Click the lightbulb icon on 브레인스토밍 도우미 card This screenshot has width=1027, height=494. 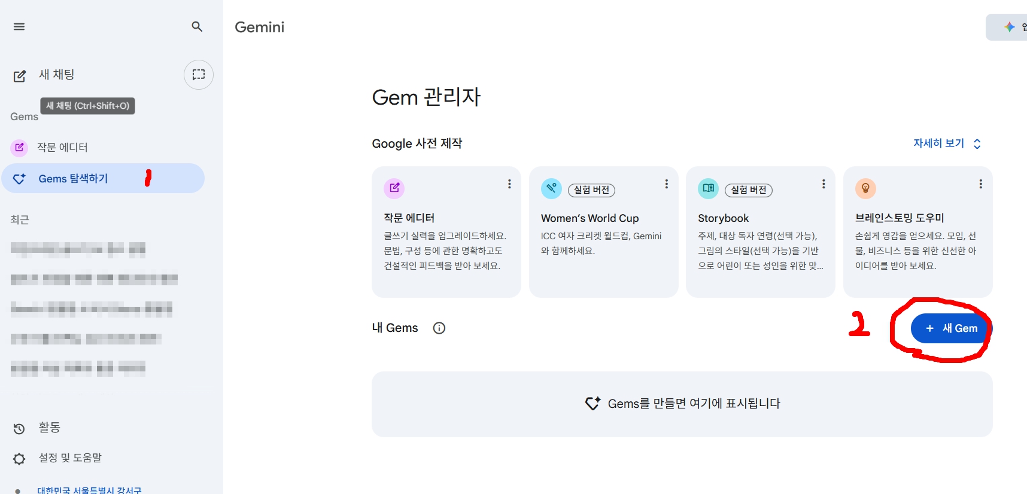[x=865, y=188]
